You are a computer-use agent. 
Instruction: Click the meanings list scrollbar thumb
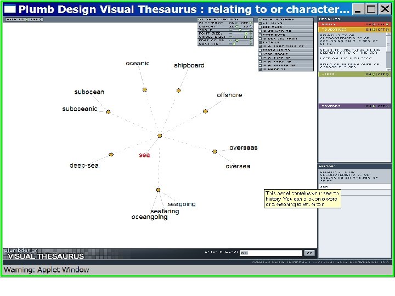[x=389, y=44]
